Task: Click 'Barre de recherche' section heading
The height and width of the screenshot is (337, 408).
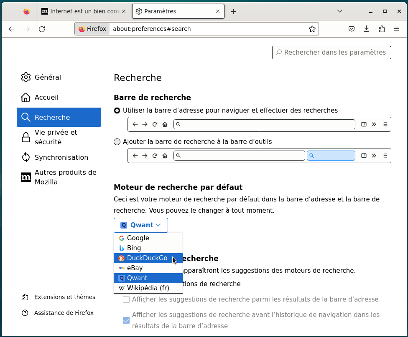Action: click(153, 98)
